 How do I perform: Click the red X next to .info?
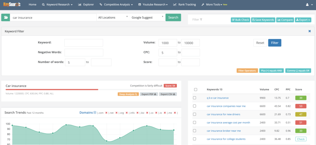click(137, 113)
